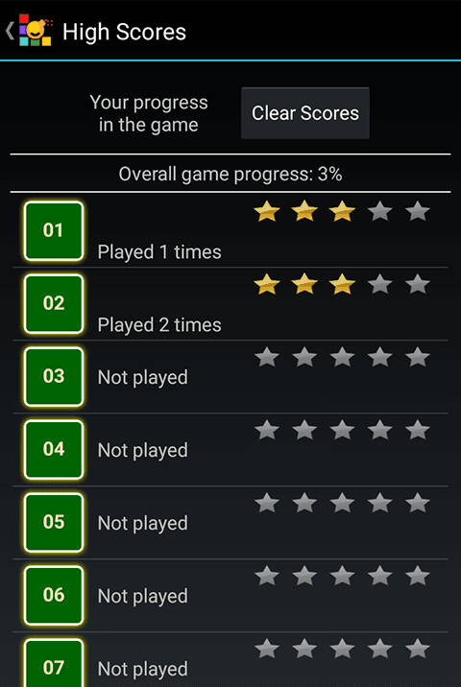Select the 'Played 1 times' row
The width and height of the screenshot is (461, 687).
point(230,231)
